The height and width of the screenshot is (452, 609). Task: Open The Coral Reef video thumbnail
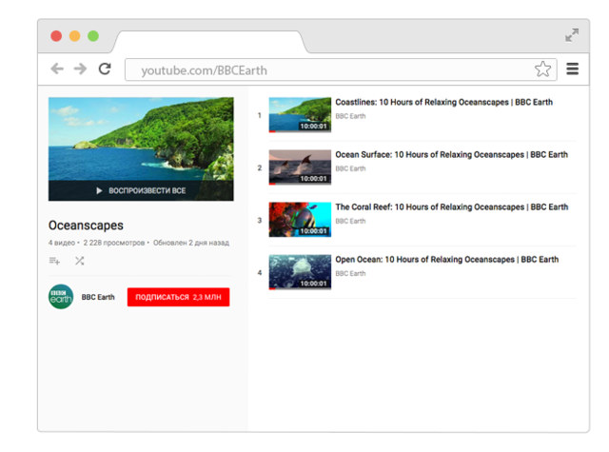300,219
